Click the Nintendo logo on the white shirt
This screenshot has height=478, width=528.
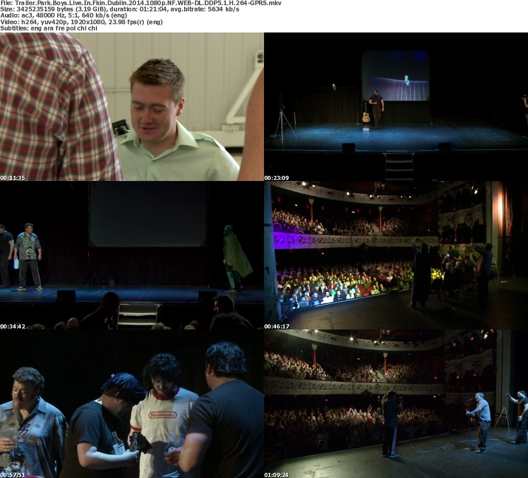click(x=162, y=415)
